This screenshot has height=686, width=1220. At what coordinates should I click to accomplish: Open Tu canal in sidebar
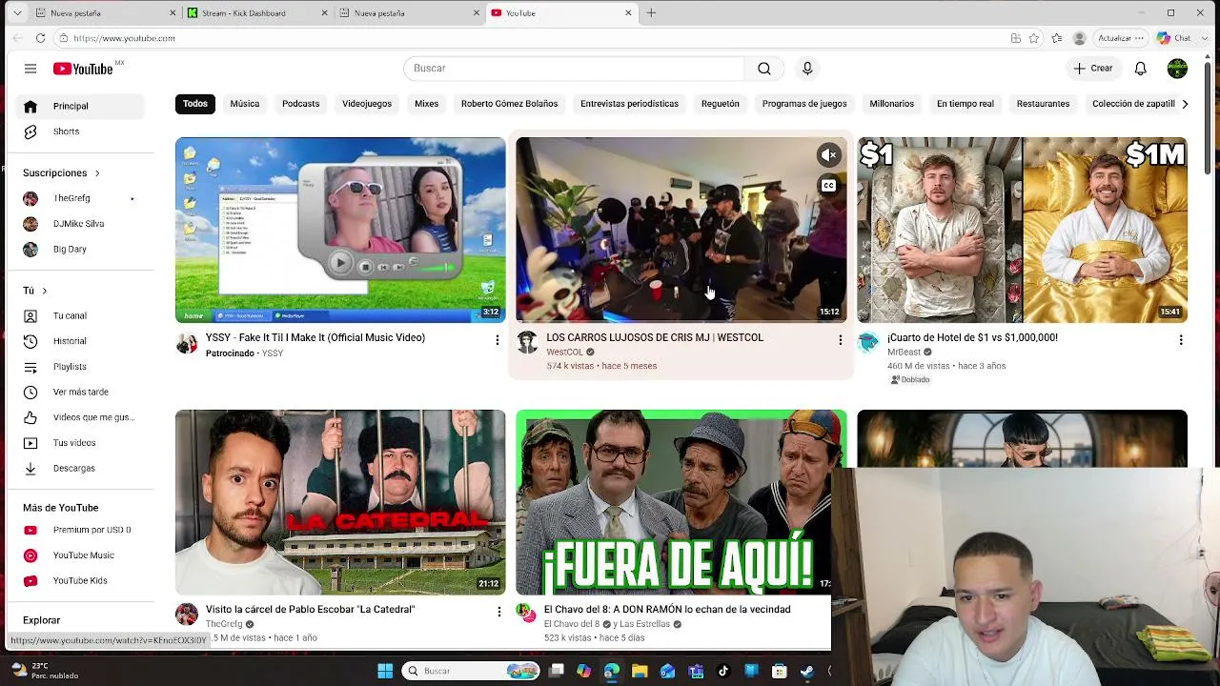click(70, 315)
